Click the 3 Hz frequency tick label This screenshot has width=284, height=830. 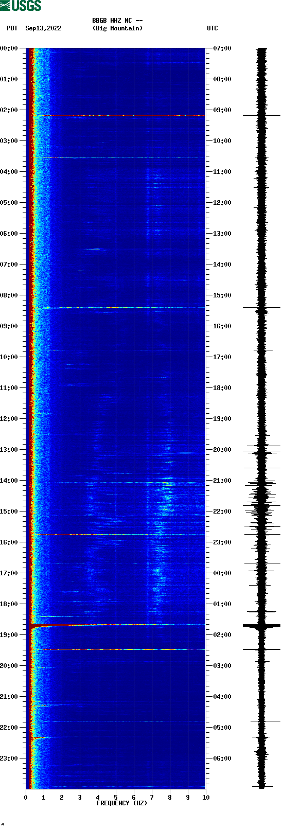80,798
